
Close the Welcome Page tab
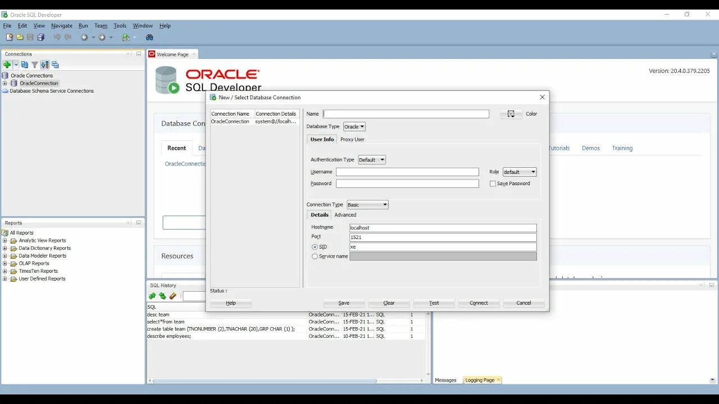click(194, 54)
